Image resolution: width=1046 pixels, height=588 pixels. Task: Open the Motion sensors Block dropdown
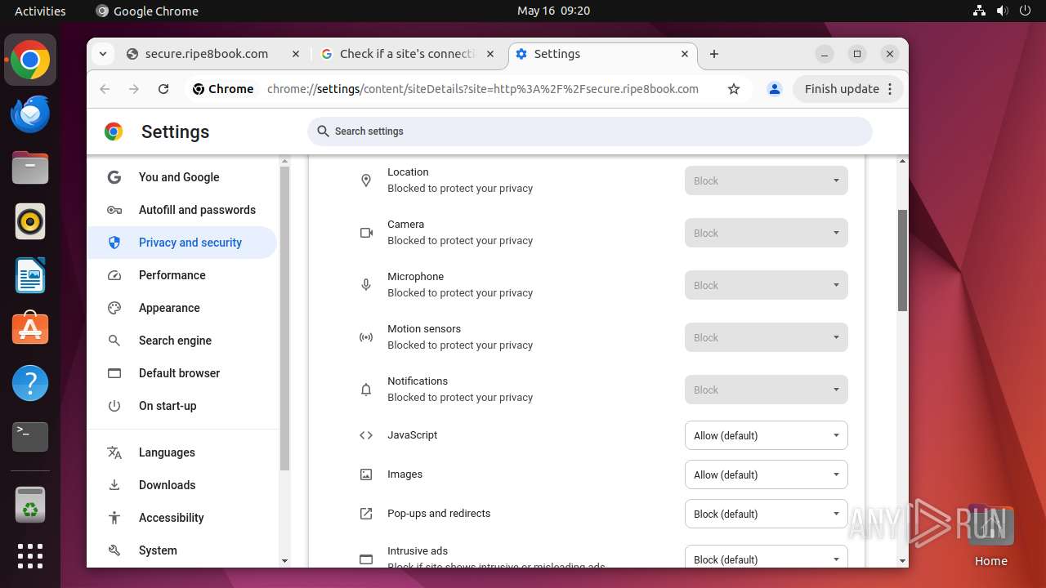click(766, 337)
